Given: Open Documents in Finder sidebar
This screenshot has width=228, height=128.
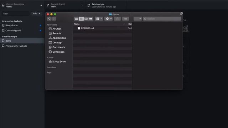Looking at the screenshot, I should point(58,47).
